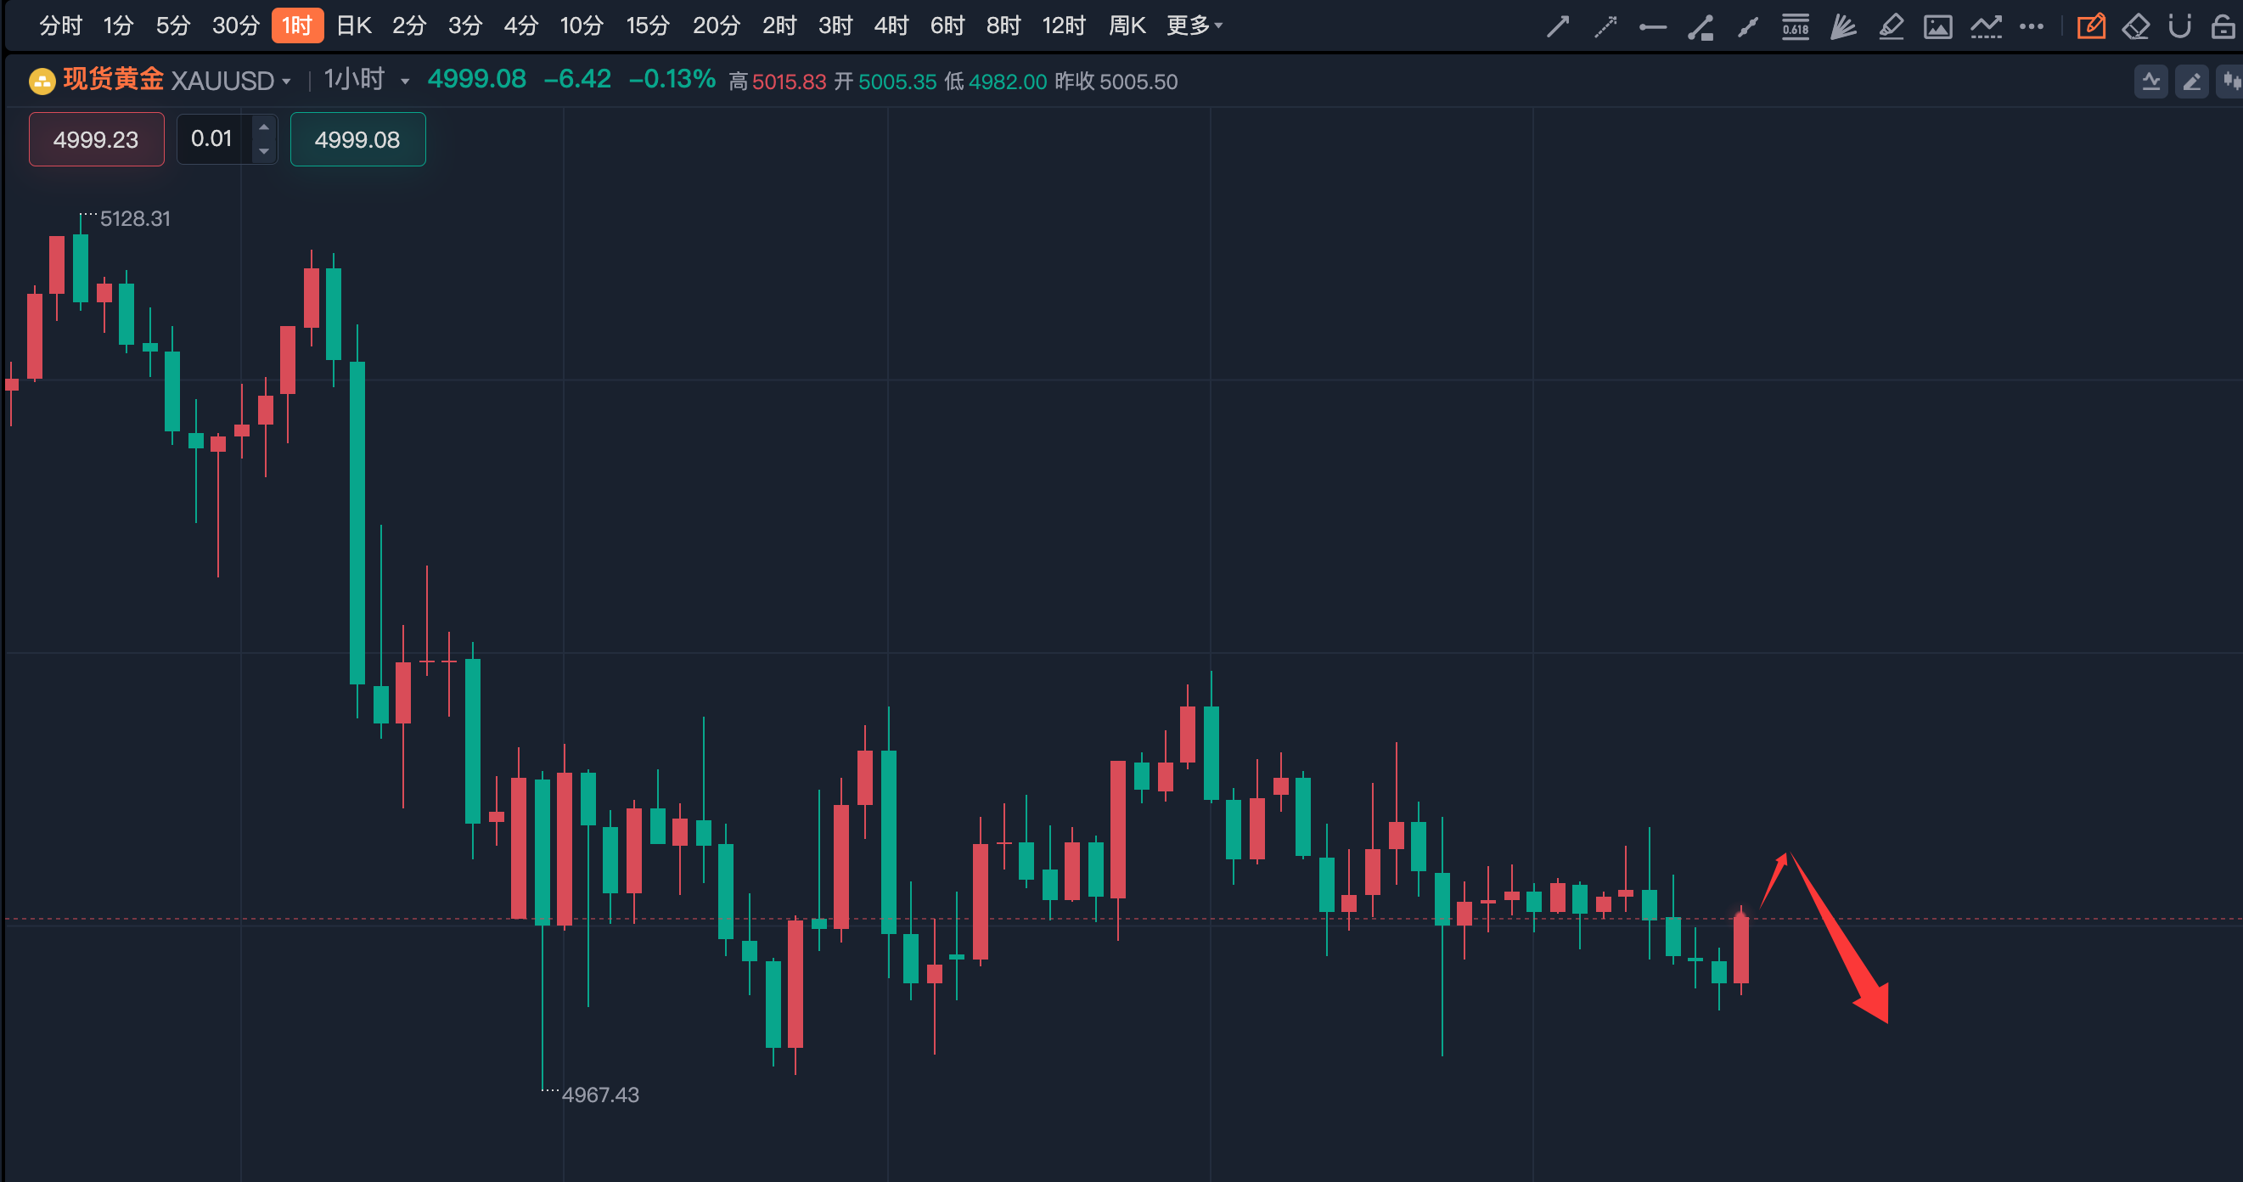Image resolution: width=2243 pixels, height=1182 pixels.
Task: Toggle the magnet snap mode
Action: (2179, 27)
